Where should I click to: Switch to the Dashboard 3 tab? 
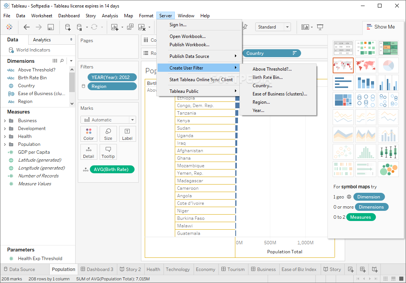pyautogui.click(x=97, y=269)
